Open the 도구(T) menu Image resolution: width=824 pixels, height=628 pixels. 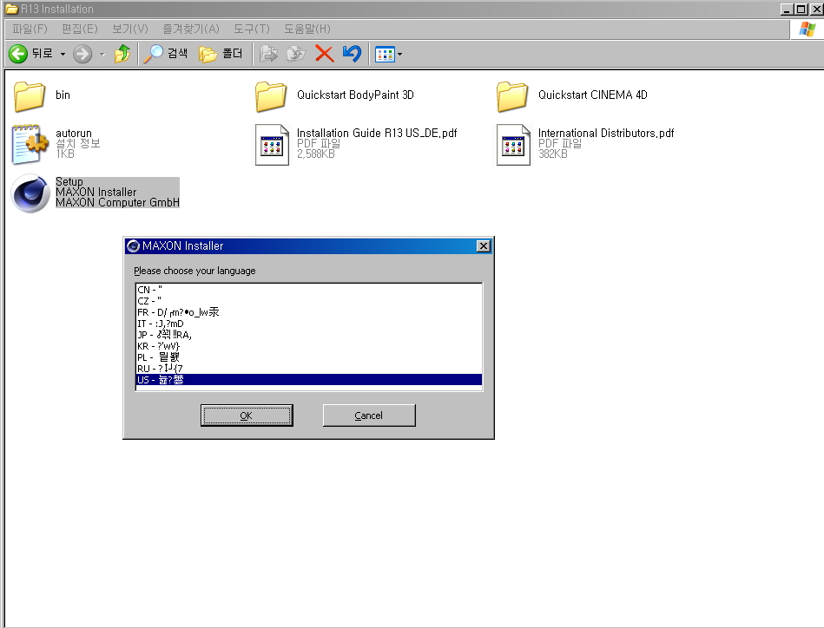252,29
